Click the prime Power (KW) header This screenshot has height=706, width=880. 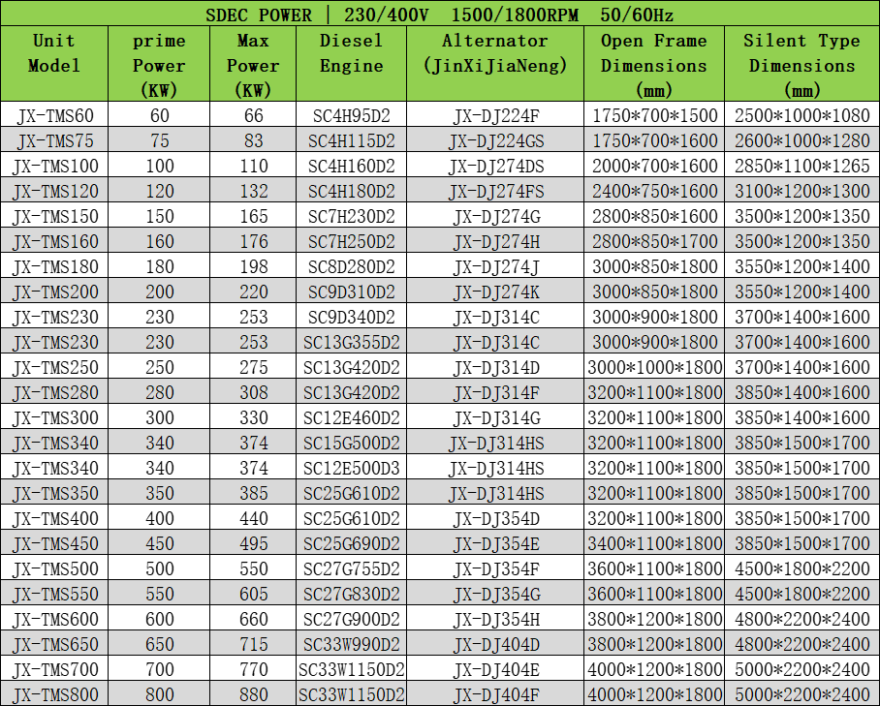tap(159, 64)
